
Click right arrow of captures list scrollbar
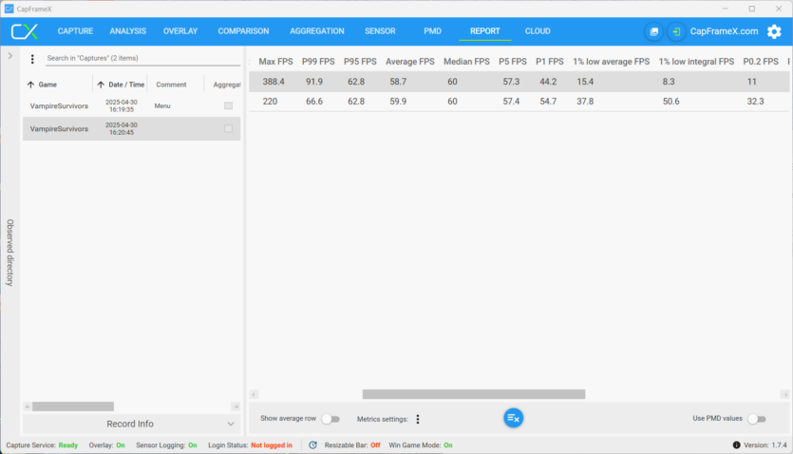tap(236, 407)
